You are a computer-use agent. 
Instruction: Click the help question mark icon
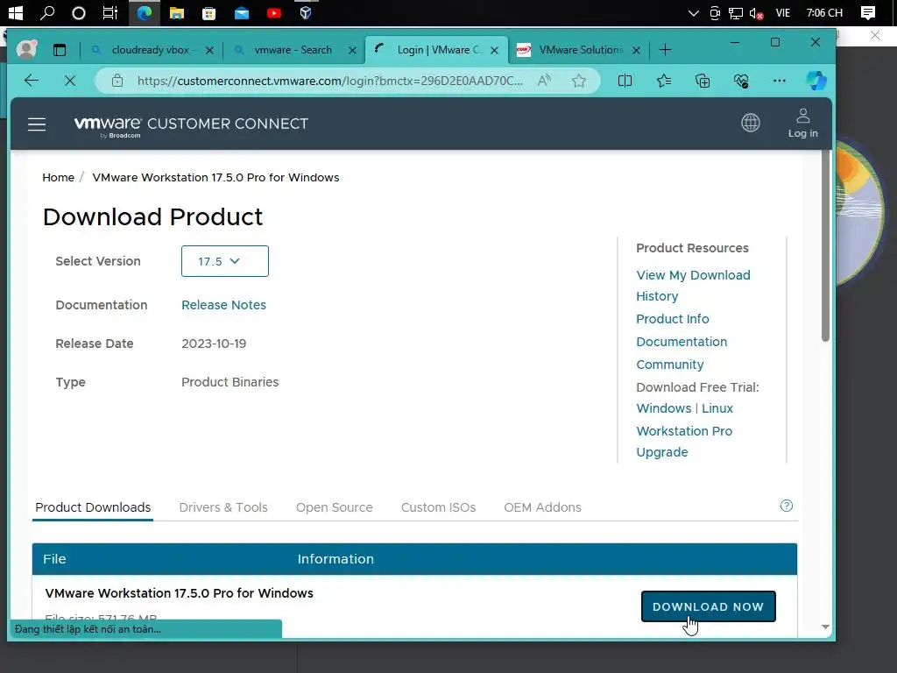786,506
